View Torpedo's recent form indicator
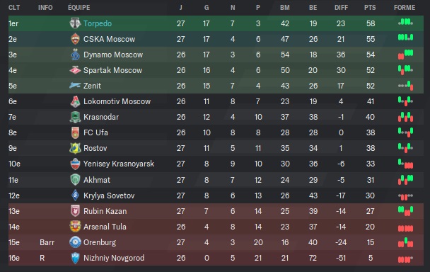 pos(405,22)
